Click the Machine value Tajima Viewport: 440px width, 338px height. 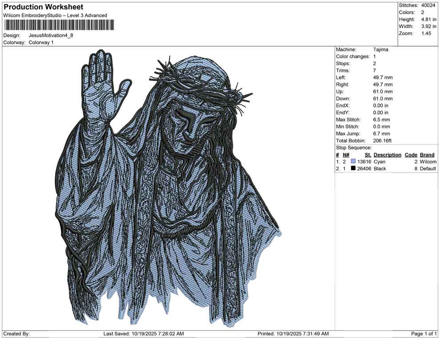[x=380, y=50]
